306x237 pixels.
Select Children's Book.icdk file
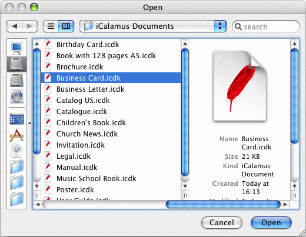click(x=111, y=123)
